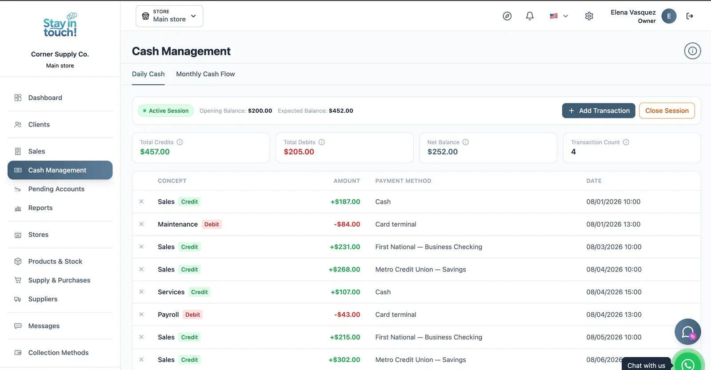
Task: Click the Concept column header
Action: point(172,181)
